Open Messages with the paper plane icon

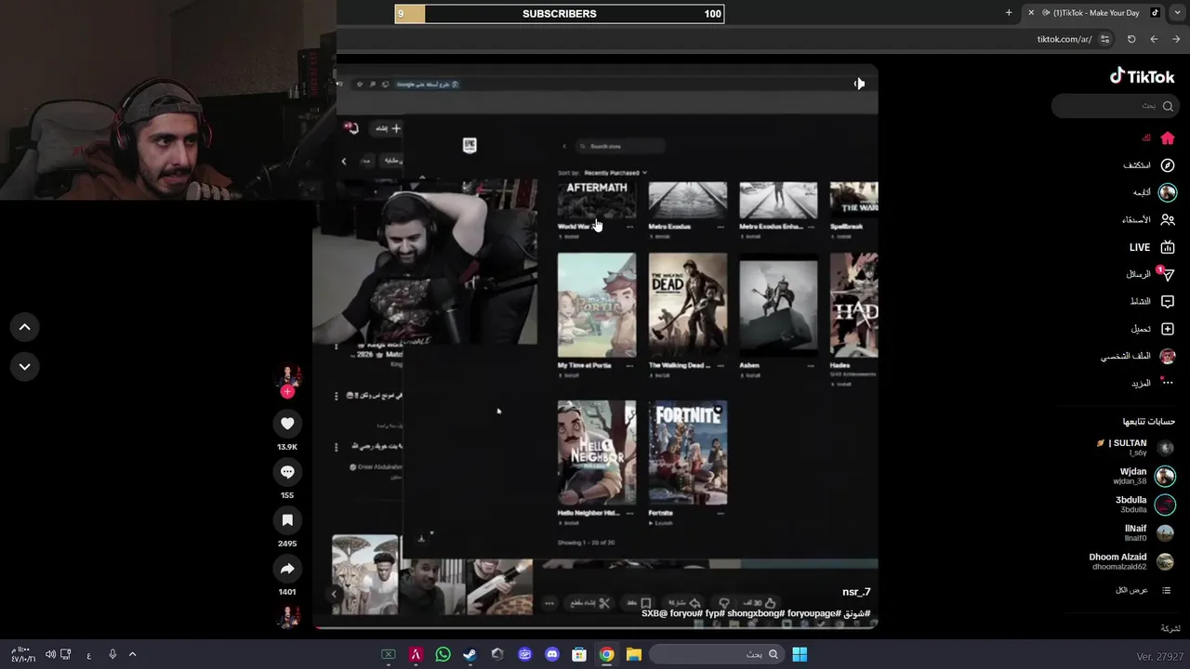[1168, 275]
